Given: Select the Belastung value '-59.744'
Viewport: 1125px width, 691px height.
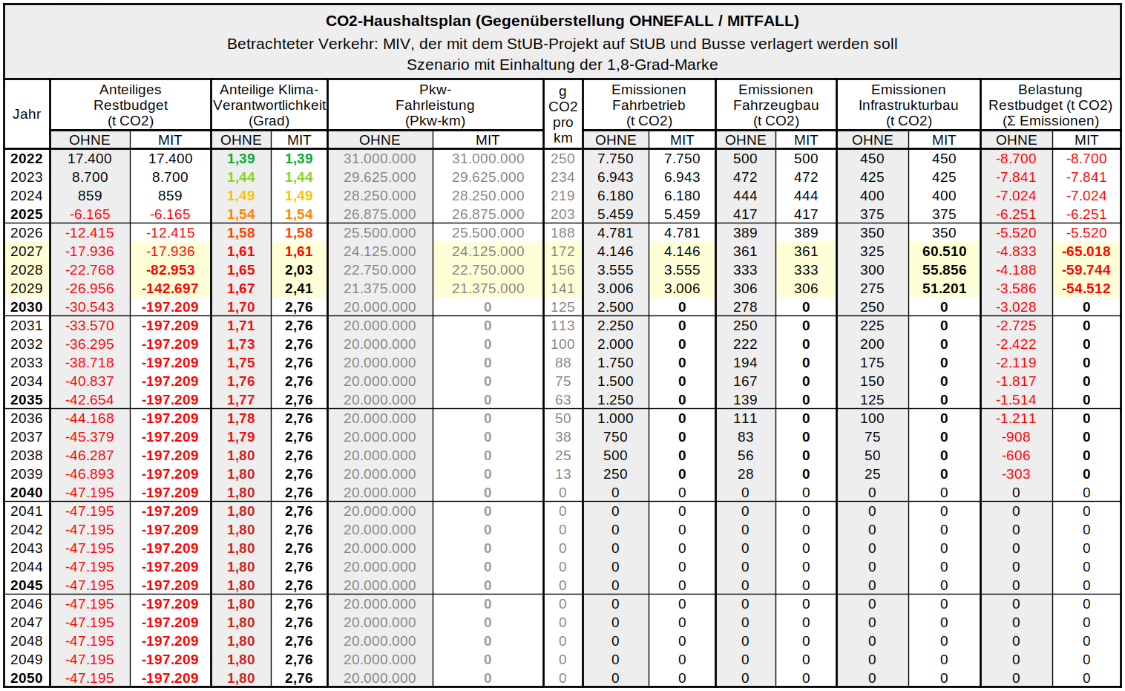Looking at the screenshot, I should 1086,270.
